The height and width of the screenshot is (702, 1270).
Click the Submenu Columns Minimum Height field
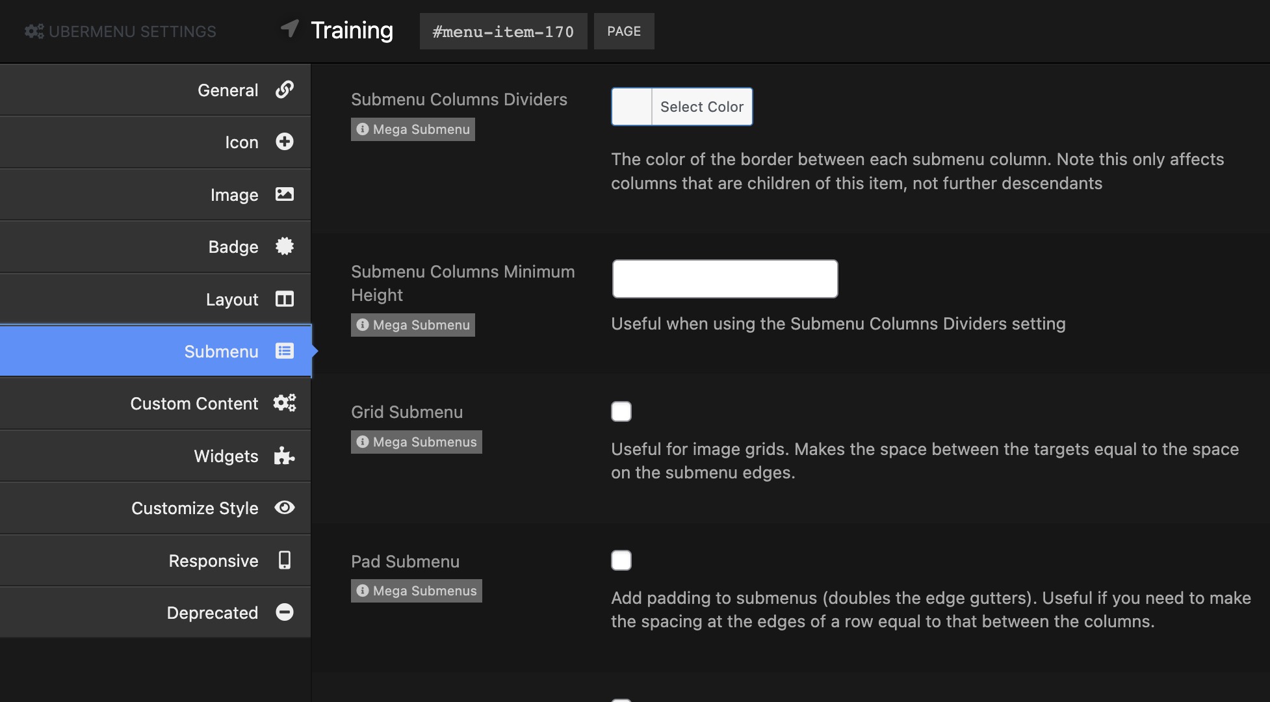pyautogui.click(x=725, y=279)
